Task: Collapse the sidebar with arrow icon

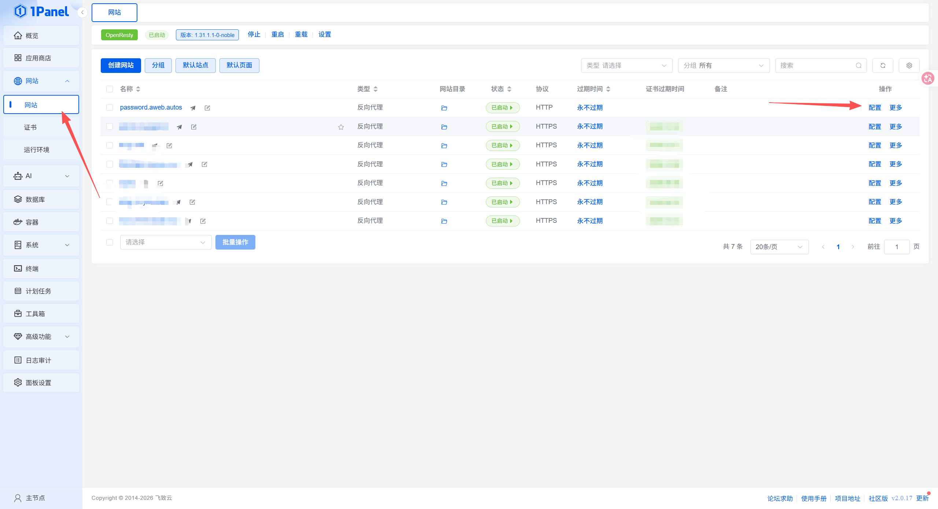Action: pos(82,12)
